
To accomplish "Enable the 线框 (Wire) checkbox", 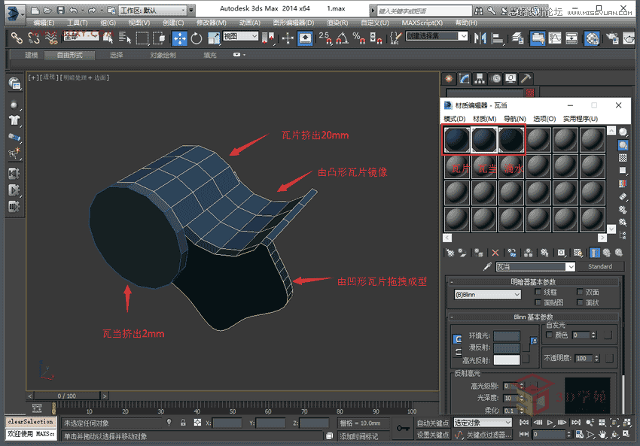I will pos(538,292).
